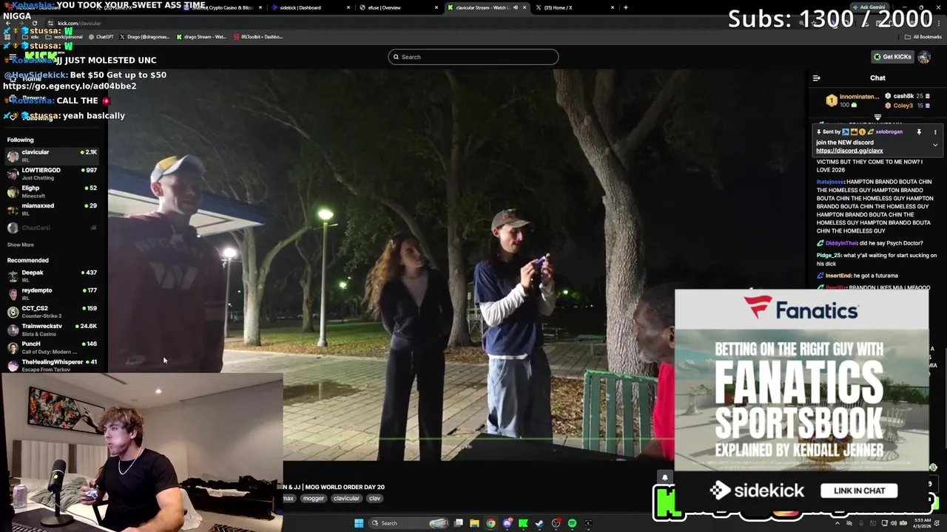
Task: Open Elighp channel in Following list
Action: click(x=52, y=191)
